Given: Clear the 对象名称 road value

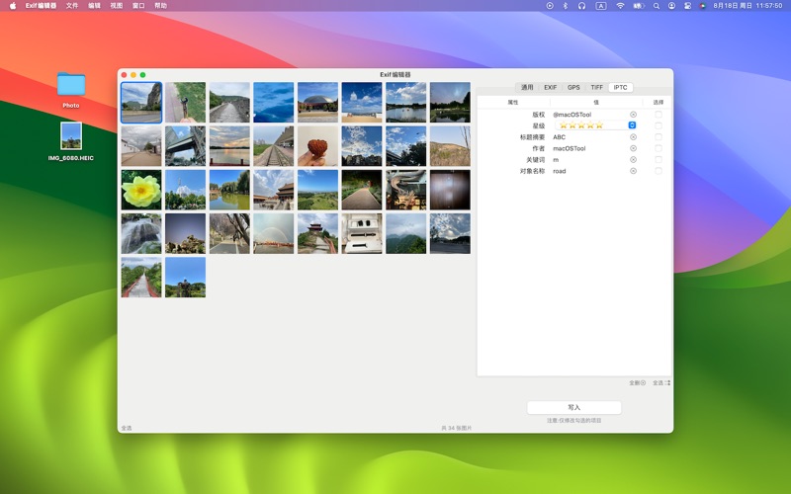Looking at the screenshot, I should point(634,171).
